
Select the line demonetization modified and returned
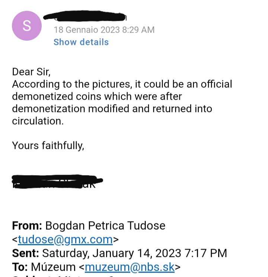(112, 109)
